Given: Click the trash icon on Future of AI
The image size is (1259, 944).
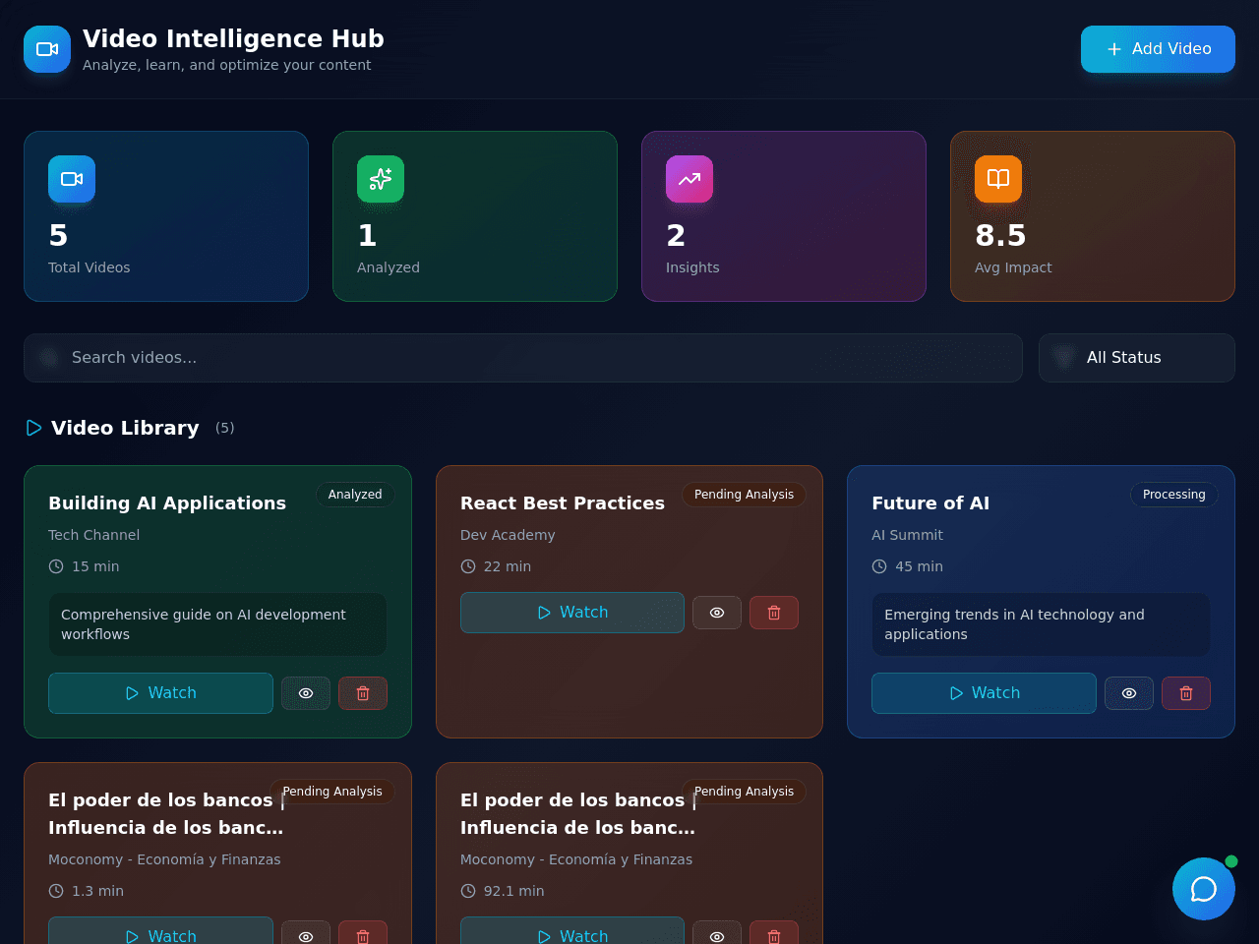Looking at the screenshot, I should (x=1186, y=693).
